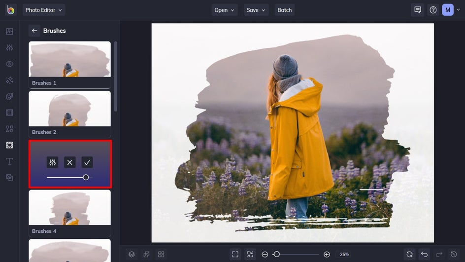Open the Photo Editor dropdown
Screen dimensions: 465x262
point(44,10)
